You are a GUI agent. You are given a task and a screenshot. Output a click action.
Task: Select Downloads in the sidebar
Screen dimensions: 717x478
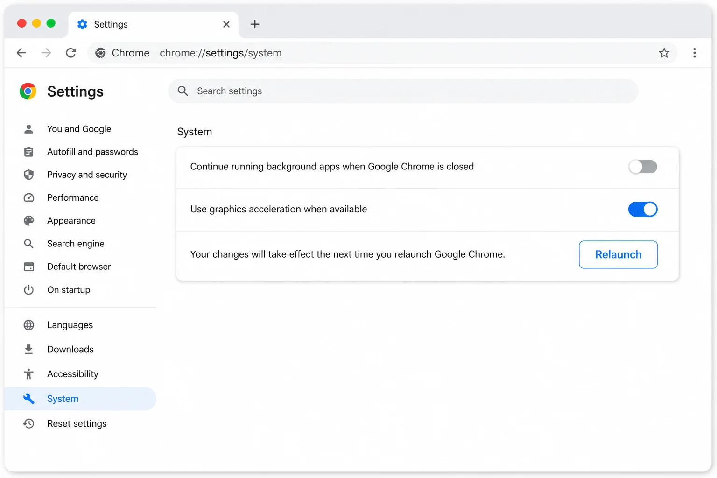80,349
